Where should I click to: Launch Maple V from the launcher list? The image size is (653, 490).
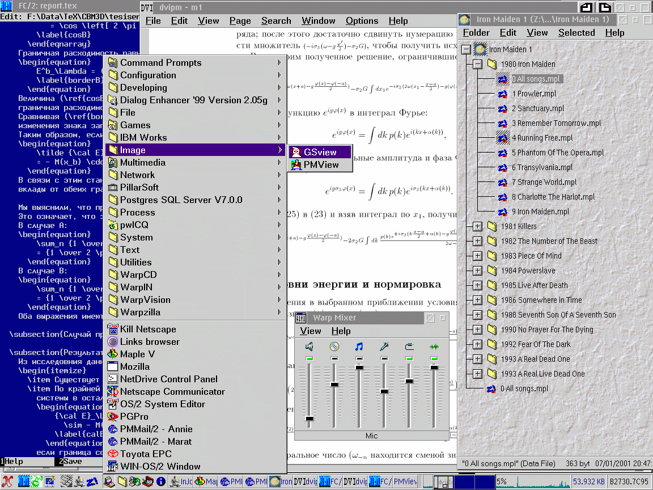click(195, 354)
